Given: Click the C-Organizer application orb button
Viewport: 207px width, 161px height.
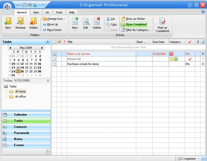Looking at the screenshot, I should [7, 7].
